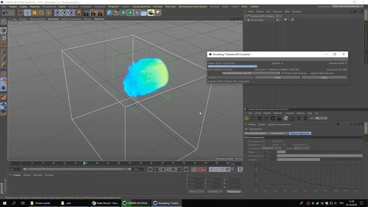This screenshot has width=368, height=207.
Task: Click Make Editable icon in left palette
Action: click(x=3, y=22)
